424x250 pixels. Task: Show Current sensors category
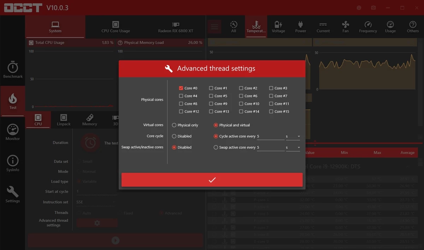323,27
